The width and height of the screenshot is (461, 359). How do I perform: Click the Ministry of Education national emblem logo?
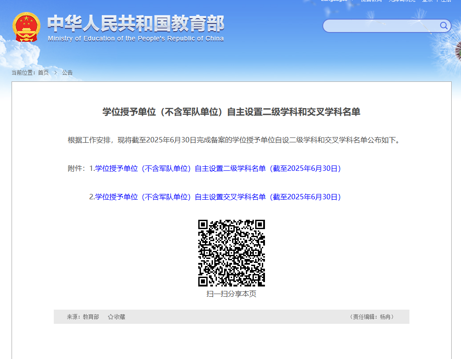(27, 27)
